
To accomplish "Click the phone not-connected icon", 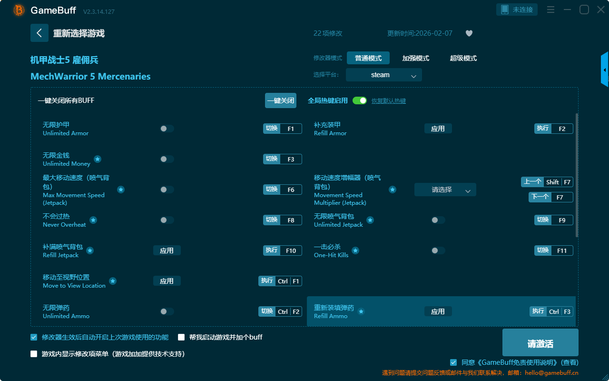I will coord(504,10).
